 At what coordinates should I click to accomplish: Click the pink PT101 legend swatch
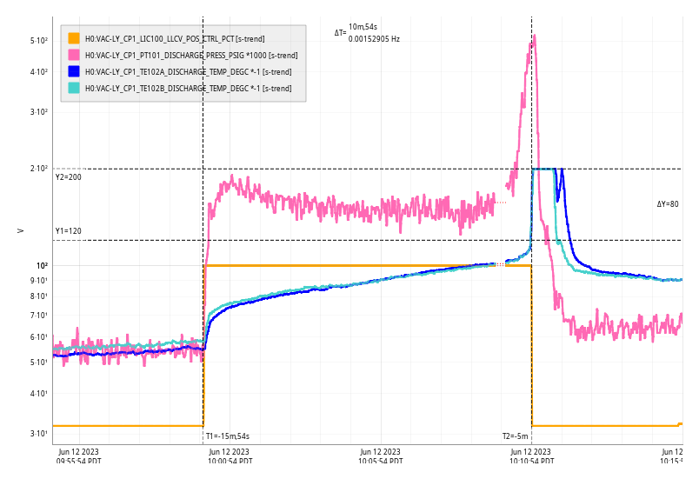[x=74, y=55]
